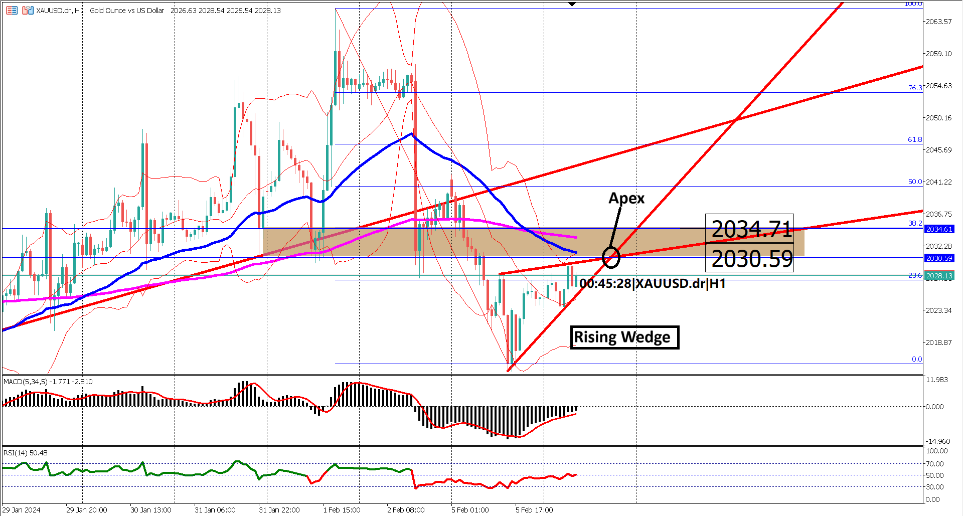Click the teal 2028.13 current price tag
Image resolution: width=963 pixels, height=516 pixels.
[939, 275]
